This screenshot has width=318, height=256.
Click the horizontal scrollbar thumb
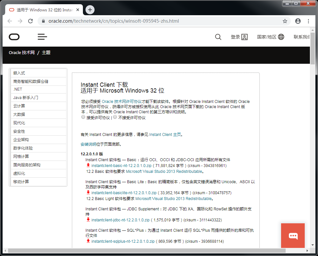coord(147,251)
